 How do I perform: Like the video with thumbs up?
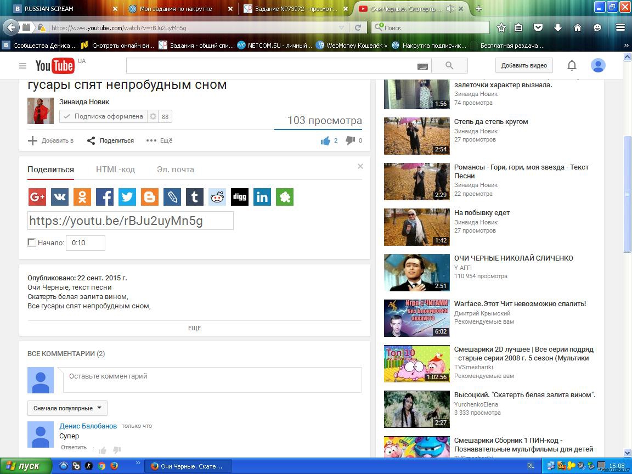325,140
